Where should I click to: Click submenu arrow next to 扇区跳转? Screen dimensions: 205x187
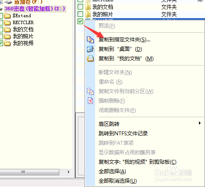tap(199, 123)
